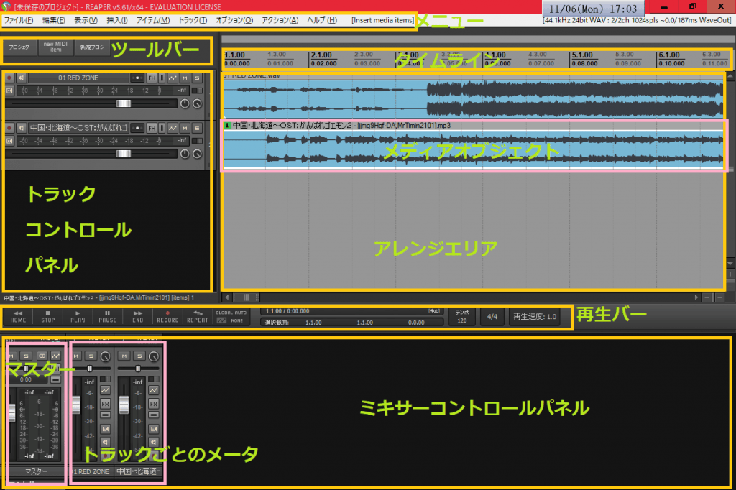The image size is (736, 490).
Task: Solo the 01 RED ZONE track in track panel
Action: click(x=197, y=78)
